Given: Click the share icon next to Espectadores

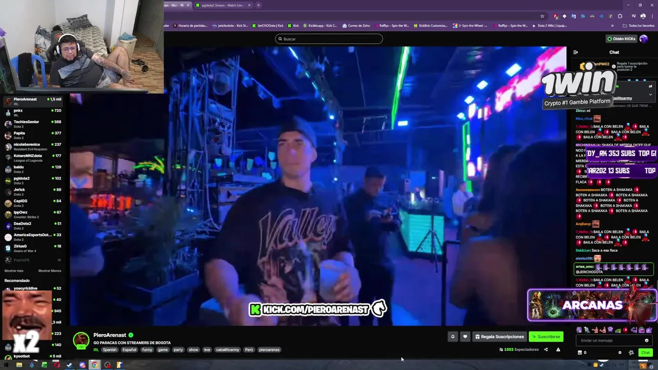Looking at the screenshot, I should click(546, 349).
